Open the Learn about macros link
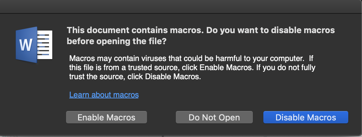The height and width of the screenshot is (137, 362). [x=104, y=95]
